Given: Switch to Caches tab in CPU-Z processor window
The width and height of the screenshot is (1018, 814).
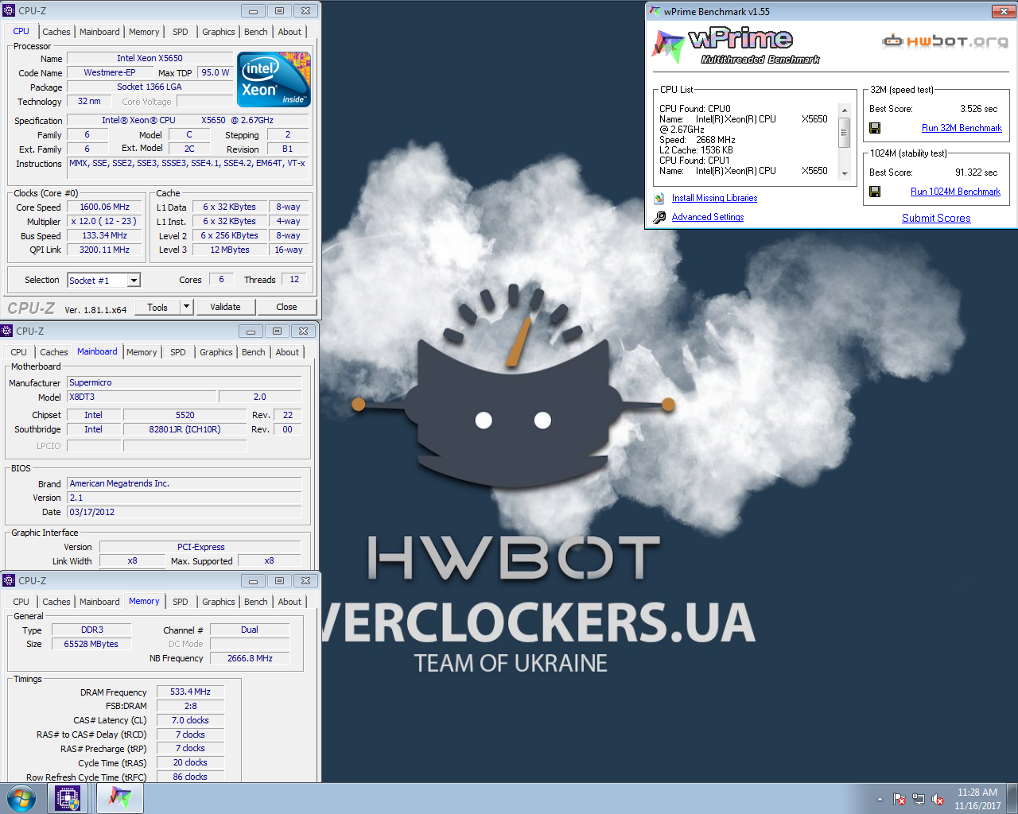Looking at the screenshot, I should tap(56, 32).
